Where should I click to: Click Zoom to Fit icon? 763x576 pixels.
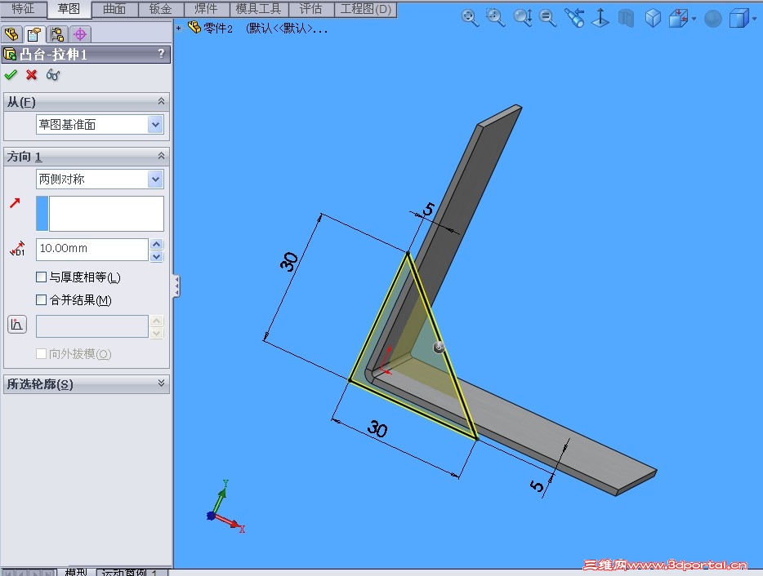[470, 18]
